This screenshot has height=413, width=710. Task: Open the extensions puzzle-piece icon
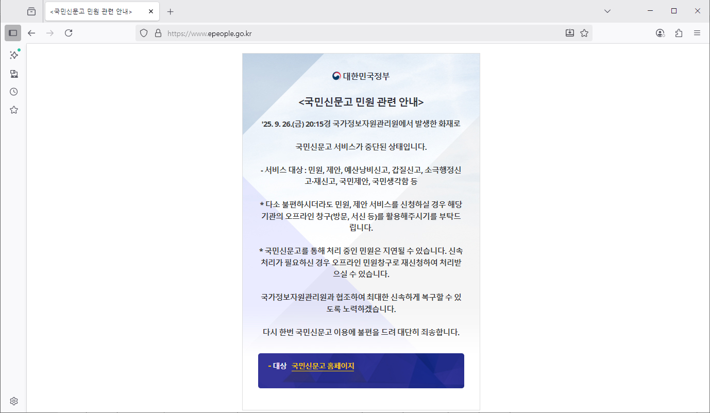pos(679,32)
